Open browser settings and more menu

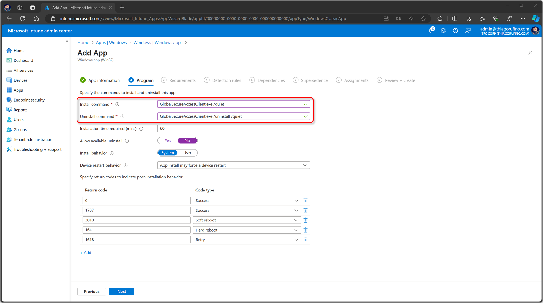(523, 18)
